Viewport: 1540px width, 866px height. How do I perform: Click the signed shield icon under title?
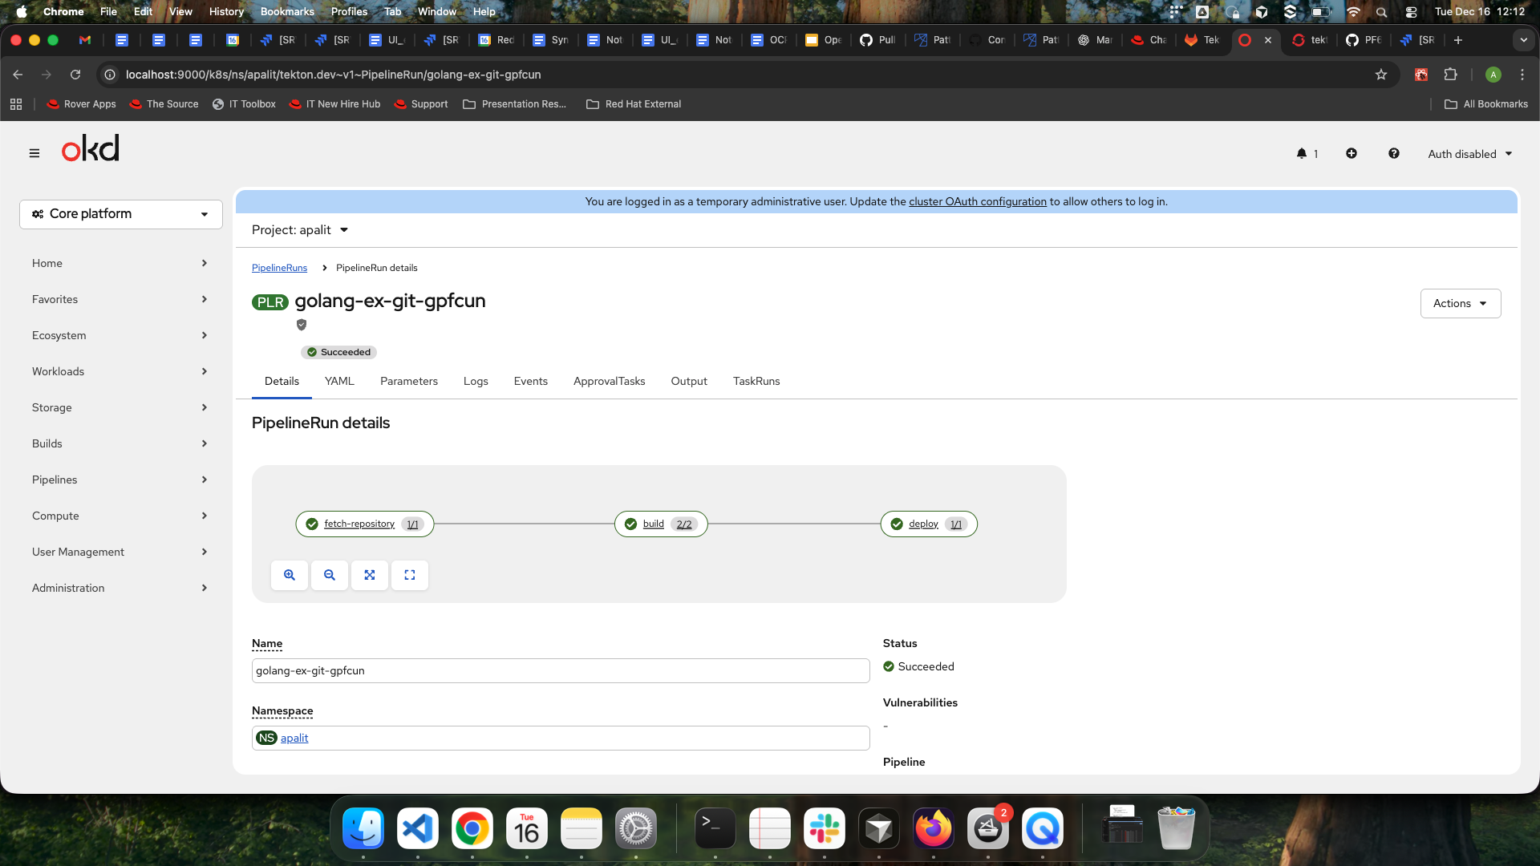tap(302, 325)
